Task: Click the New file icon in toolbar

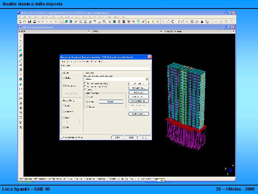Action: click(x=21, y=21)
